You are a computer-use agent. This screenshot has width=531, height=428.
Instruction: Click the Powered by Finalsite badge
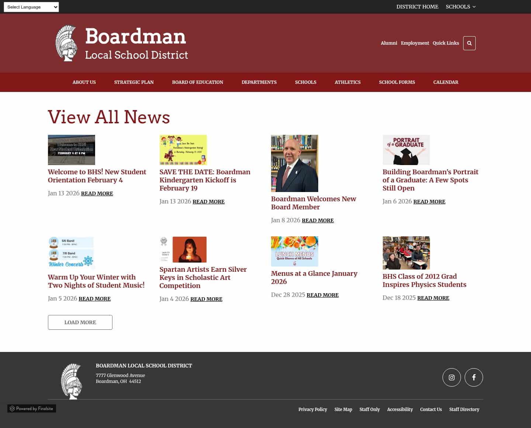(x=31, y=408)
